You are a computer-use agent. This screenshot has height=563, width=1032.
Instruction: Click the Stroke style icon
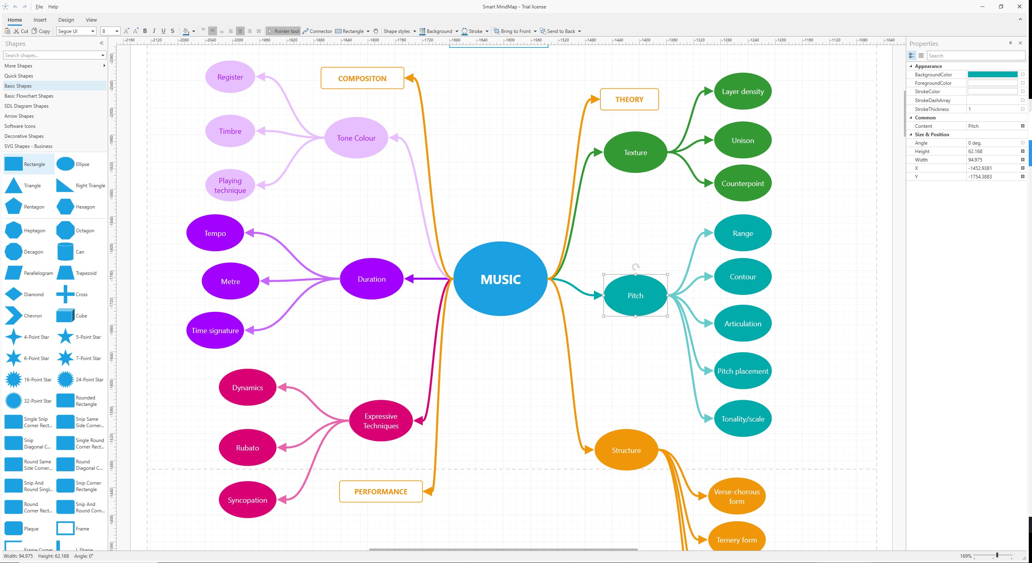[464, 31]
